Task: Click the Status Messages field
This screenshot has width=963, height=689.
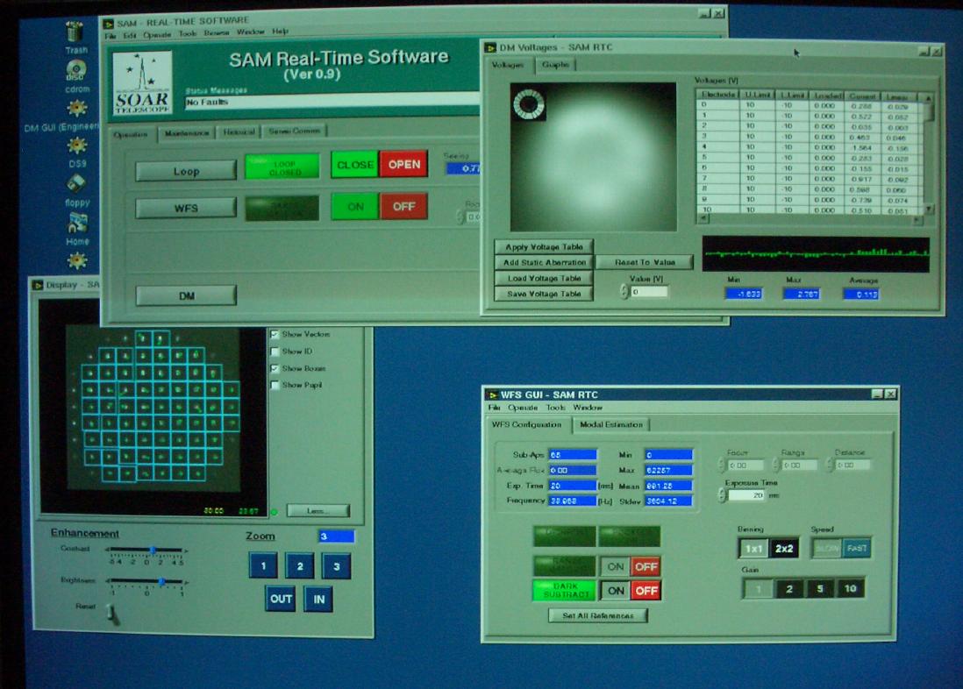Action: (332, 102)
